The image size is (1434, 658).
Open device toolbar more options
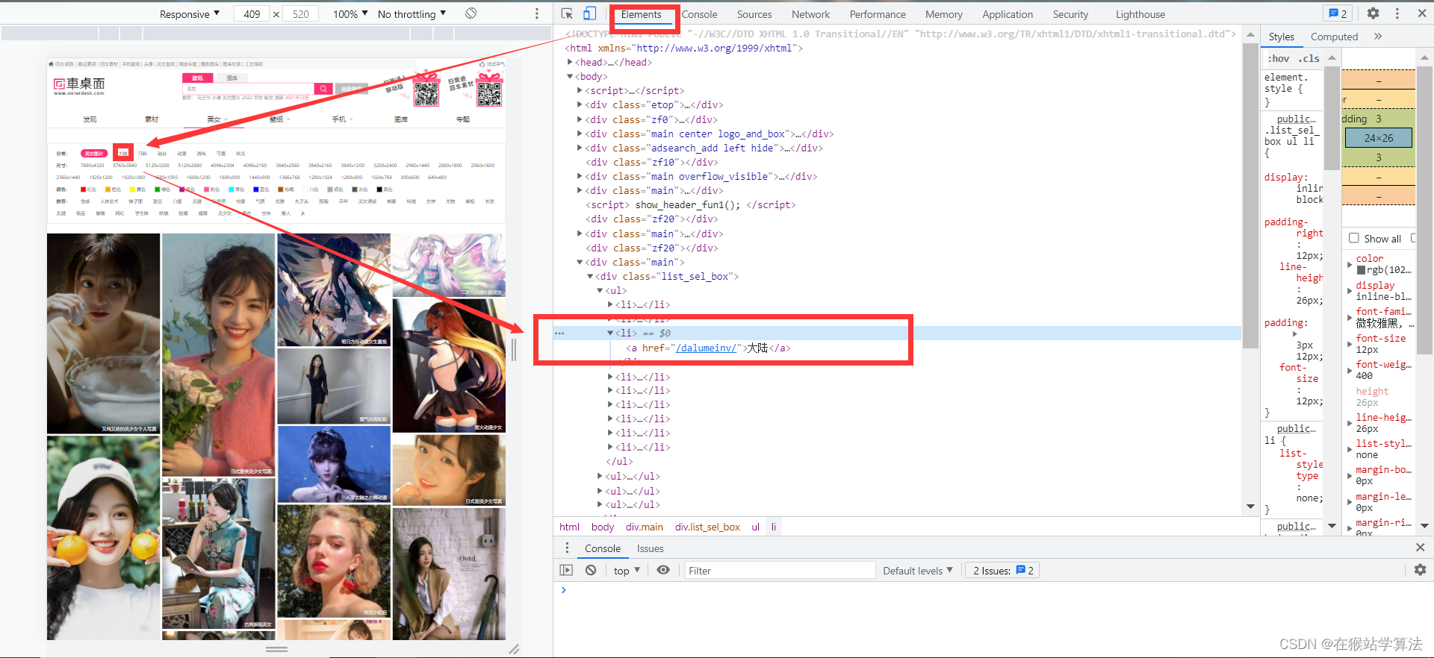(x=536, y=13)
